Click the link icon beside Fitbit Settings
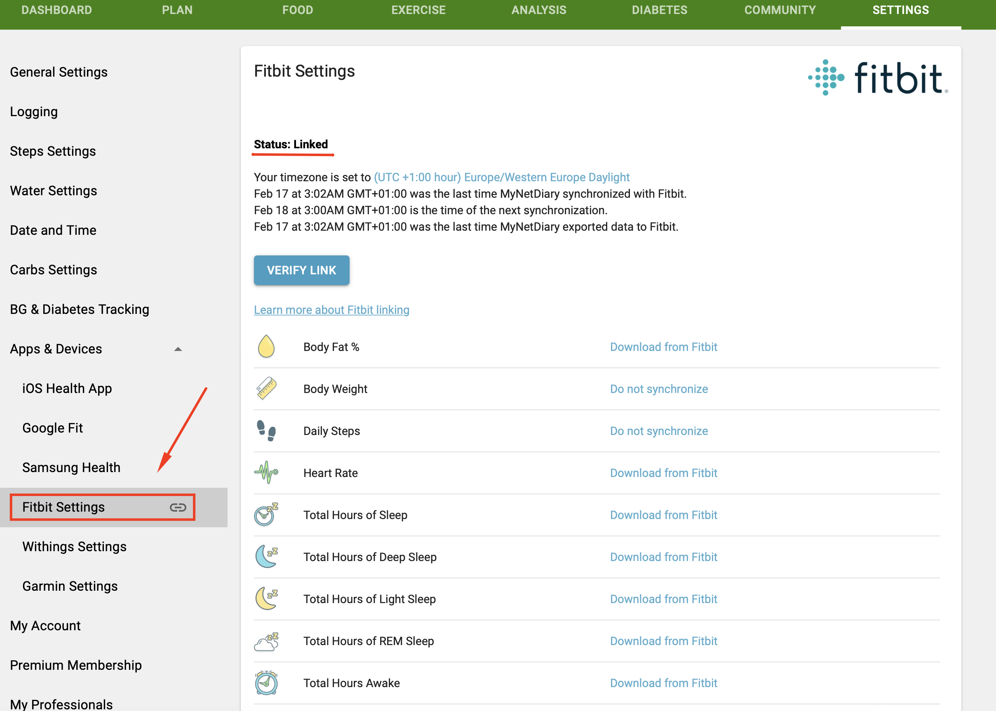The image size is (996, 711). tap(178, 508)
